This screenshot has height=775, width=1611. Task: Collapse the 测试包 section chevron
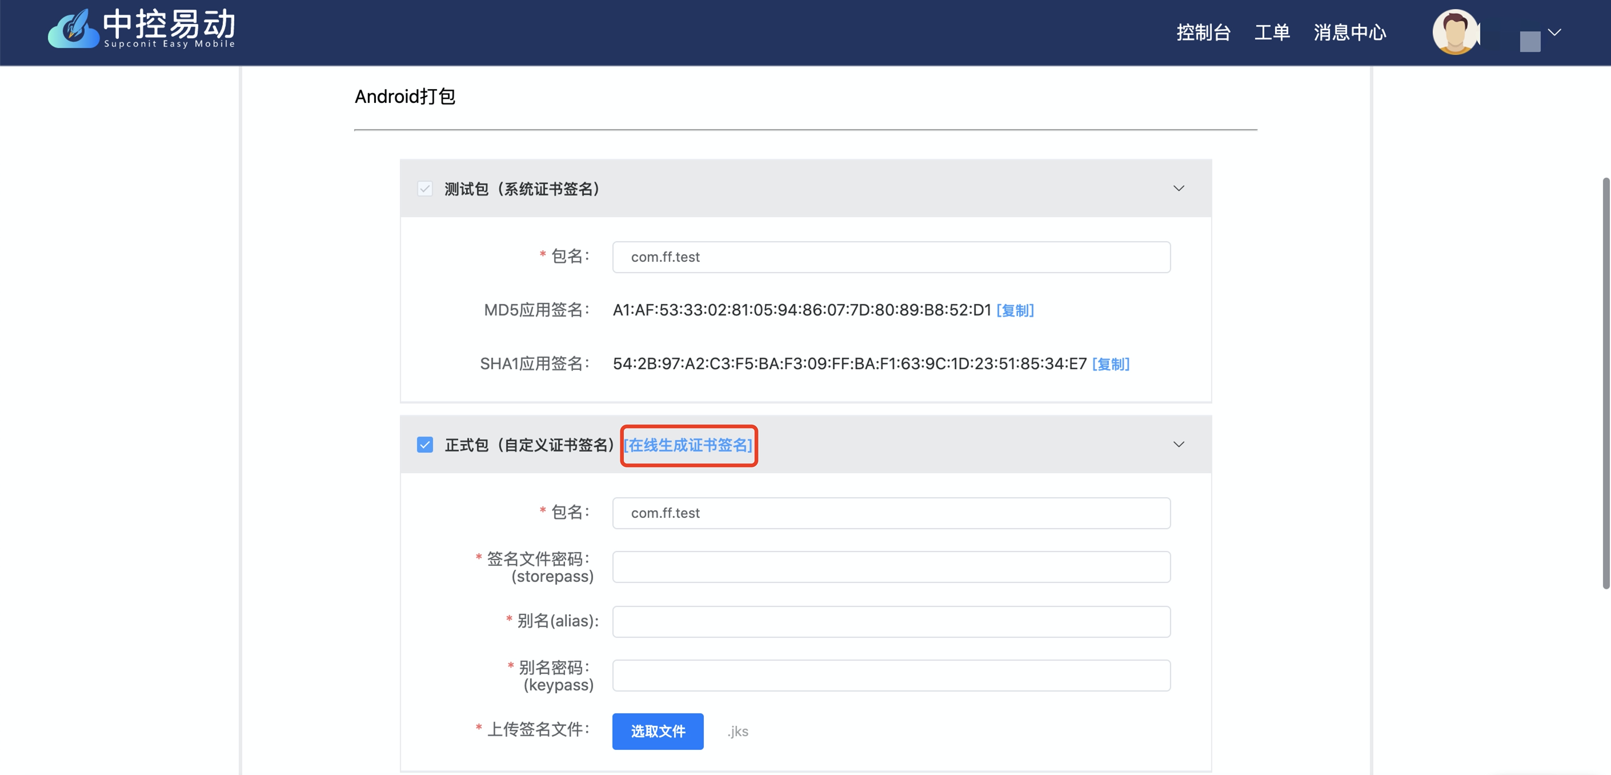1178,188
